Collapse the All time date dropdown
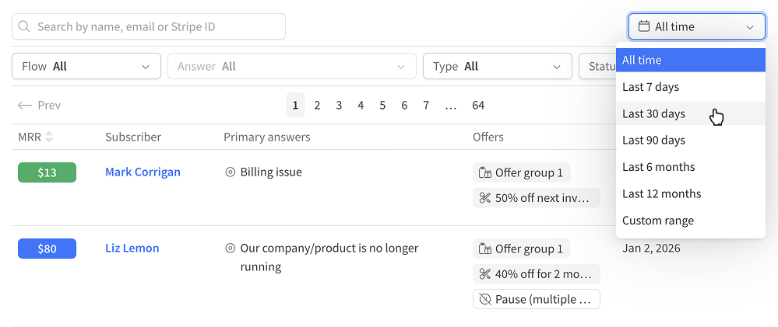 point(696,26)
